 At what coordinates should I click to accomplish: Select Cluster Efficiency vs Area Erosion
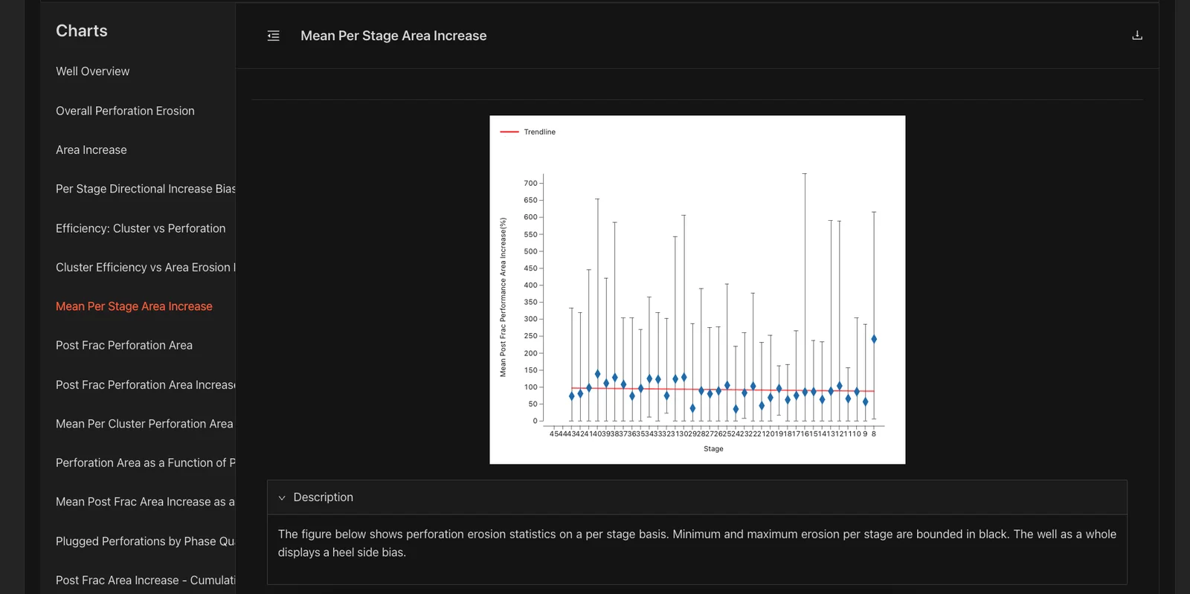point(146,268)
